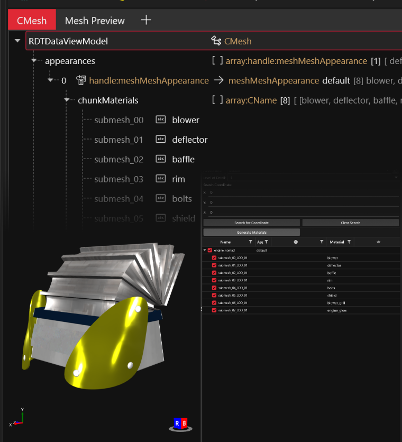
Task: Click the RB cube icon in viewport
Action: (x=180, y=425)
